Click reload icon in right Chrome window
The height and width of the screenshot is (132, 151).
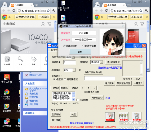[106, 11]
